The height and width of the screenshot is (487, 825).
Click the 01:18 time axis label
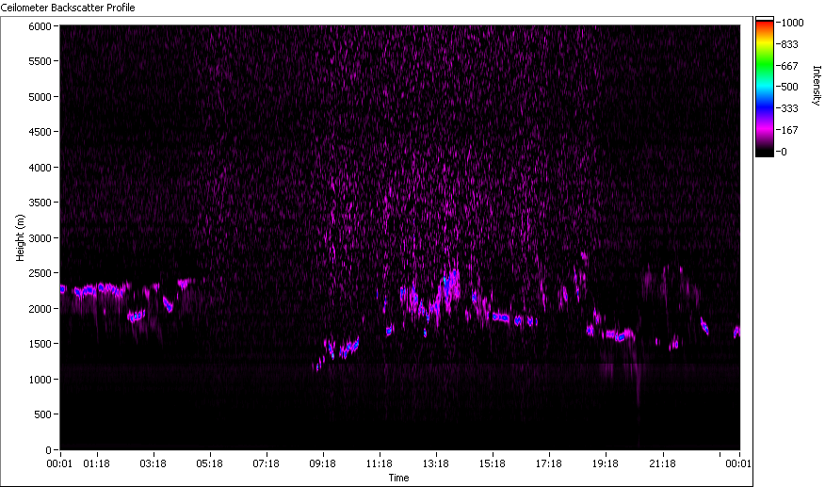tap(97, 463)
